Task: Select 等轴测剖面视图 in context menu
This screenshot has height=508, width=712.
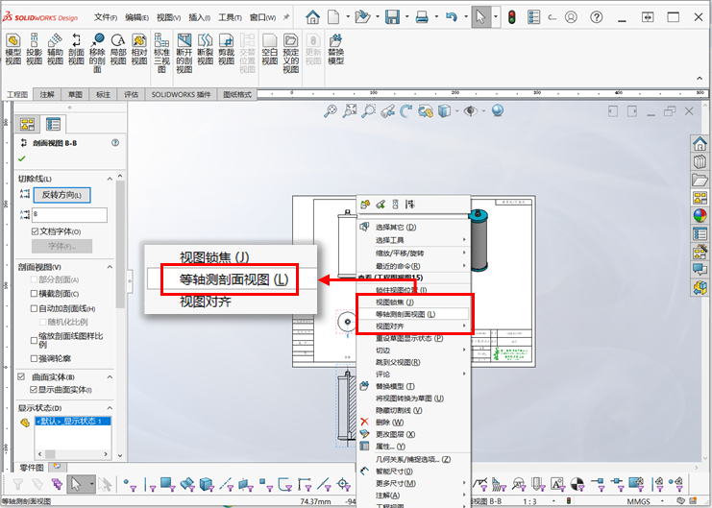Action: [x=405, y=314]
